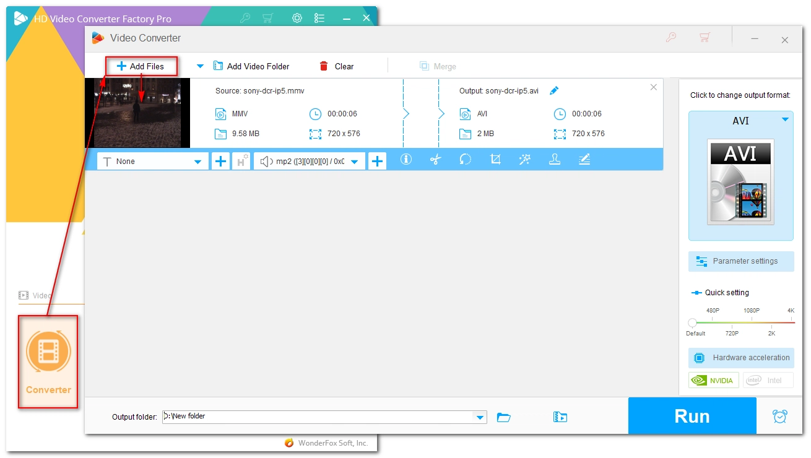Click the output size 2 MB text
The image size is (811, 458).
pos(487,134)
